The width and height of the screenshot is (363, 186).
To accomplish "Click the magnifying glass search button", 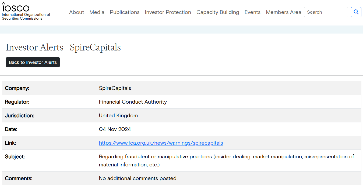I will coord(356,12).
